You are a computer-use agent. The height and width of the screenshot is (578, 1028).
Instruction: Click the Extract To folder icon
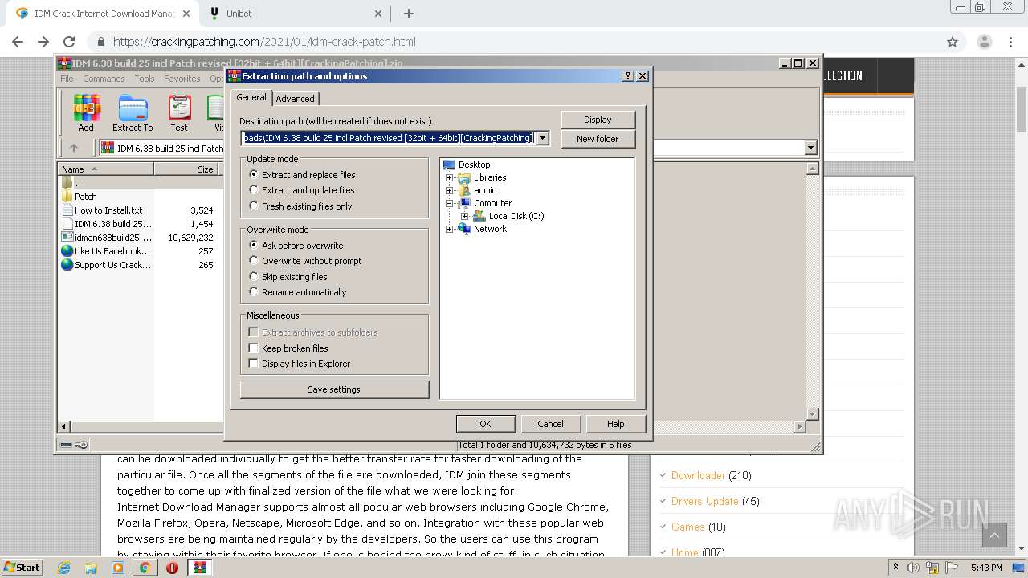pyautogui.click(x=133, y=108)
